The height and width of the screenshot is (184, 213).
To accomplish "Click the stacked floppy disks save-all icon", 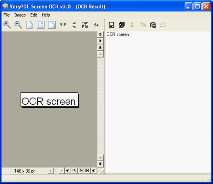I will (121, 25).
